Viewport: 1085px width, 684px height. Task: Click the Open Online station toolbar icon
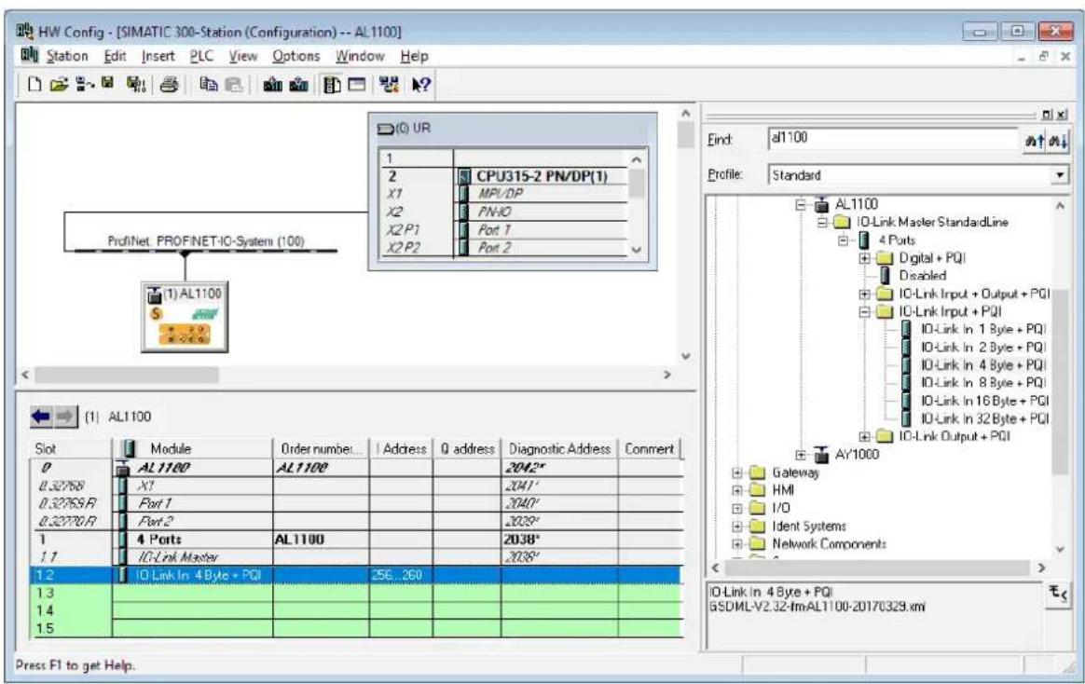tap(85, 85)
